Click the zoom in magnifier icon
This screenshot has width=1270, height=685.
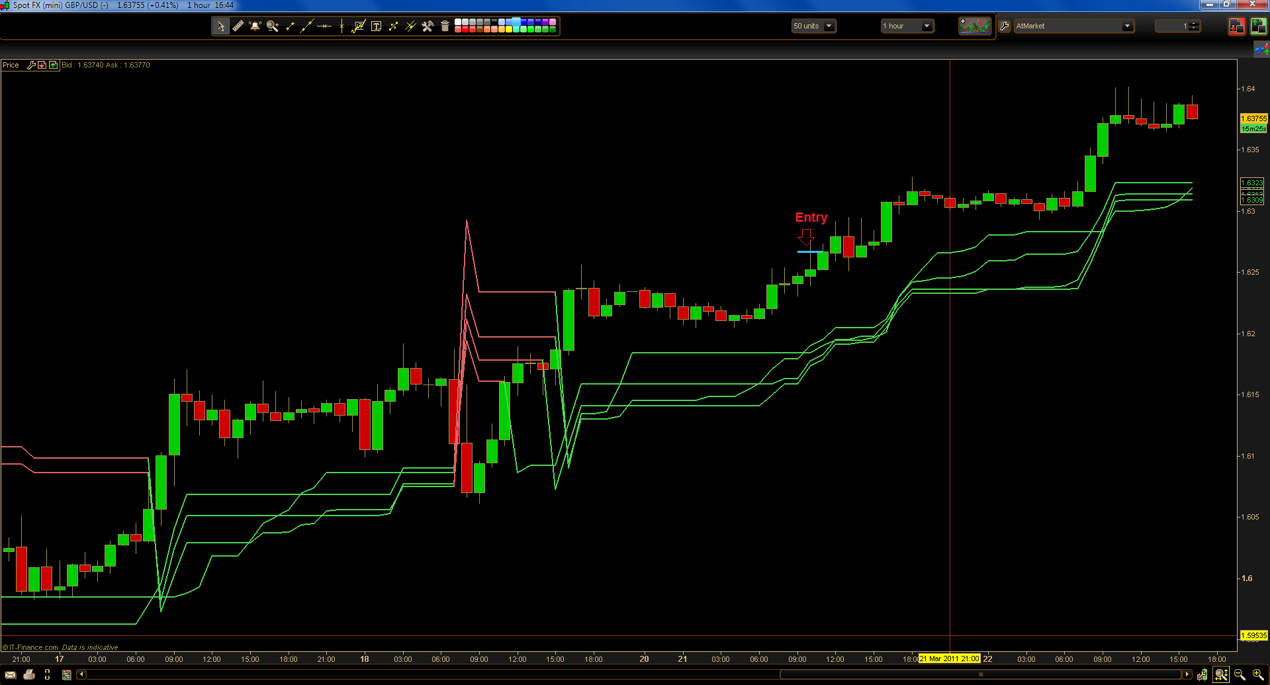point(1258,674)
